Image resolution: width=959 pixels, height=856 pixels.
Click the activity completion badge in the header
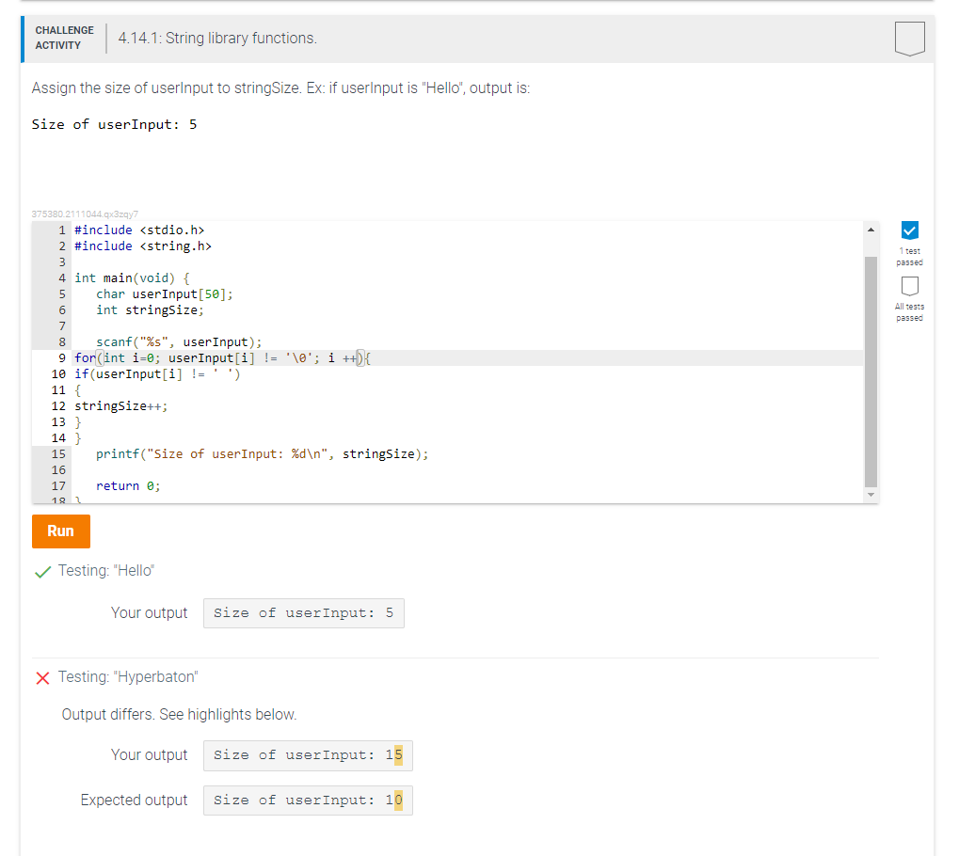pos(909,39)
